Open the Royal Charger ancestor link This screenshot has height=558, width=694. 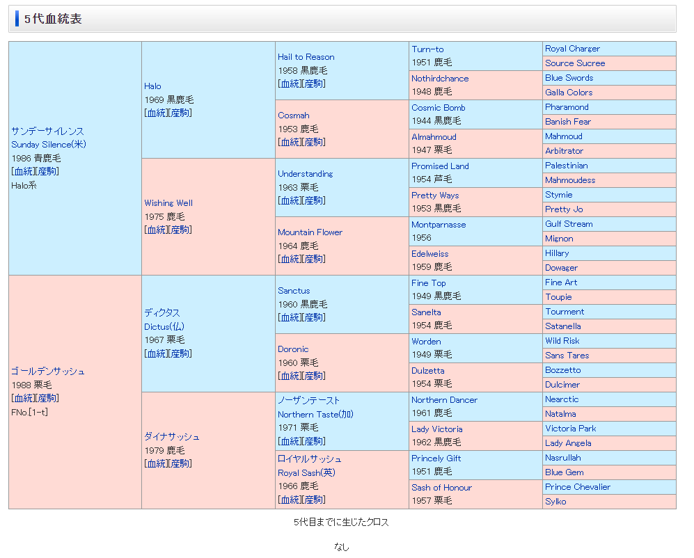point(572,49)
